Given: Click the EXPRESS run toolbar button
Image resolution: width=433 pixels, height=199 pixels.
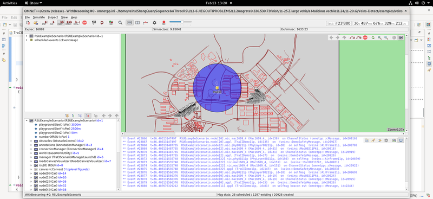Looking at the screenshot, I should click(69, 23).
